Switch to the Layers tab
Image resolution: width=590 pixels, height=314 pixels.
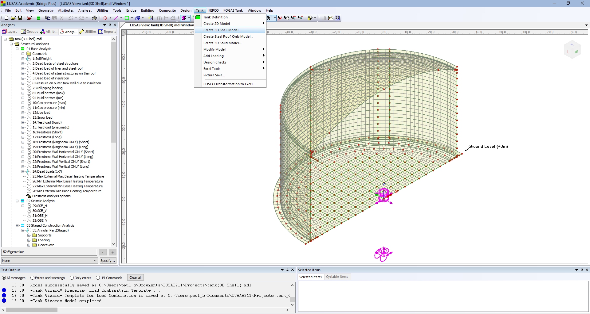click(10, 32)
